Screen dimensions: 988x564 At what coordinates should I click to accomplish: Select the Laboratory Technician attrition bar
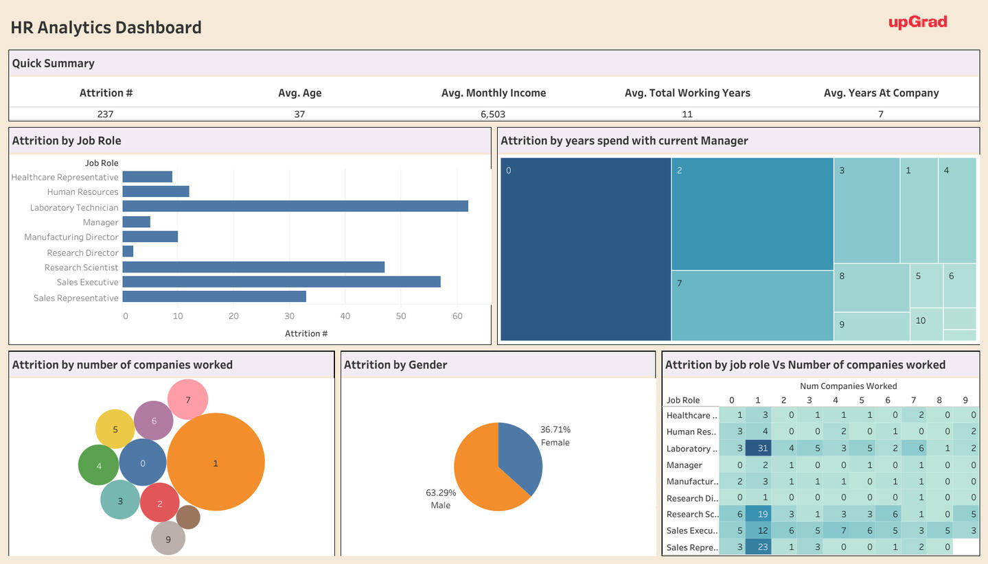click(x=295, y=207)
